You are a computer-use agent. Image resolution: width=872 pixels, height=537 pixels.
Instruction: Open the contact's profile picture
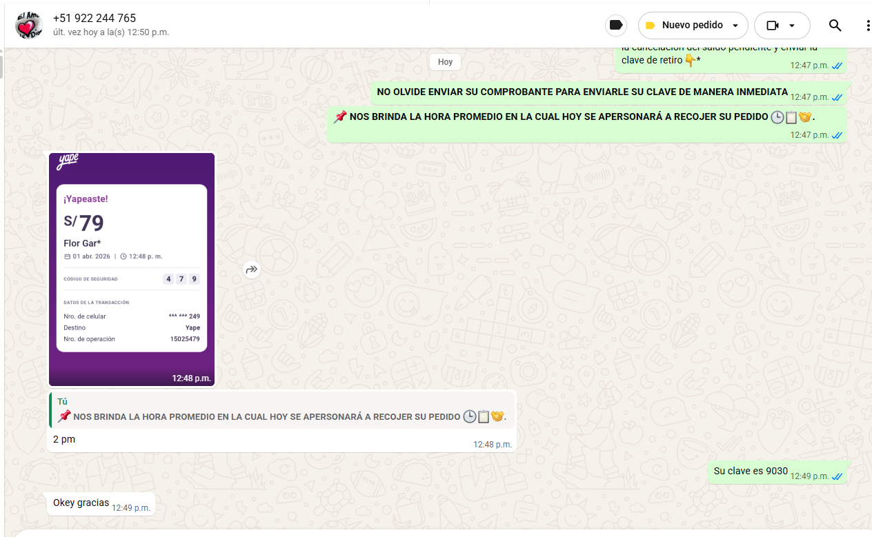coord(29,26)
